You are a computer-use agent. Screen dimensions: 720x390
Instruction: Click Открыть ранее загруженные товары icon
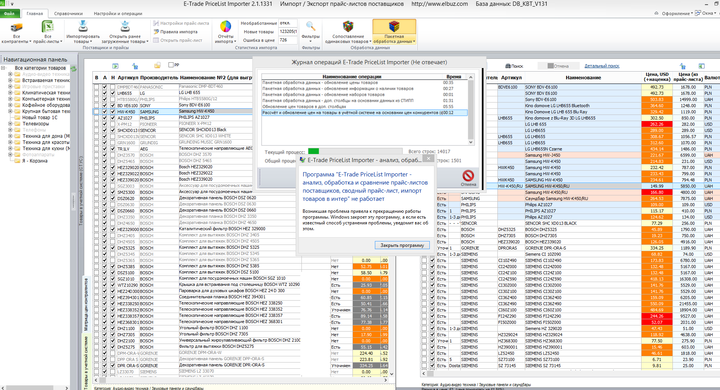pyautogui.click(x=125, y=26)
